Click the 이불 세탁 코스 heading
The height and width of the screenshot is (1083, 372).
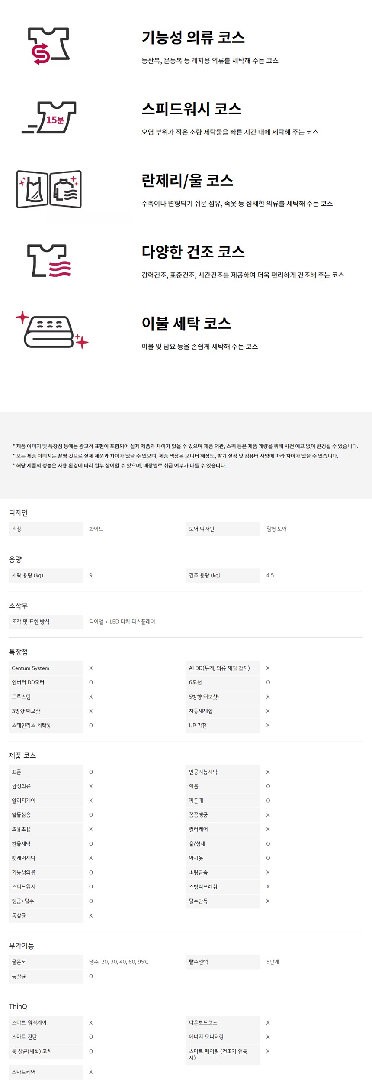point(186,324)
